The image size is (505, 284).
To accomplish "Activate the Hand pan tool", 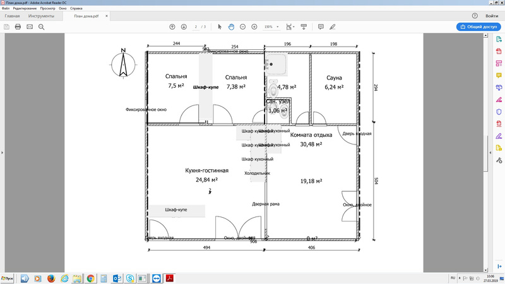I will tap(231, 27).
